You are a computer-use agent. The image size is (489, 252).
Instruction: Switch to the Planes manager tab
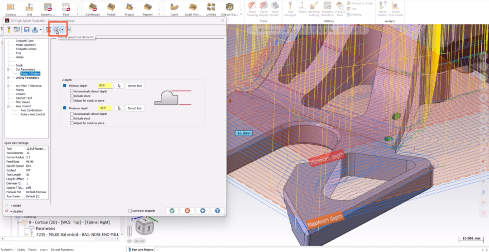pos(33,249)
